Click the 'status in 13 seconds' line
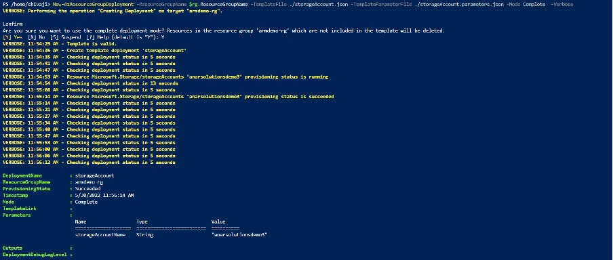 [90, 83]
